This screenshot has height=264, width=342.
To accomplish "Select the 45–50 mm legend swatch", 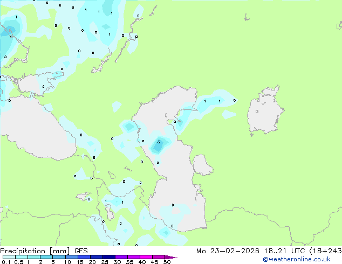I will pyautogui.click(x=159, y=257).
